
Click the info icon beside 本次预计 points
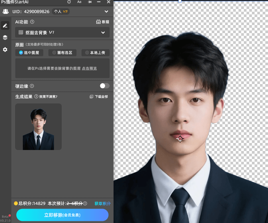(x=85, y=203)
